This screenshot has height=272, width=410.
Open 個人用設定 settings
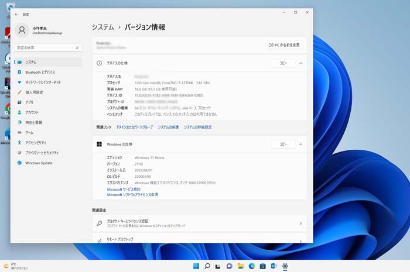coord(48,92)
